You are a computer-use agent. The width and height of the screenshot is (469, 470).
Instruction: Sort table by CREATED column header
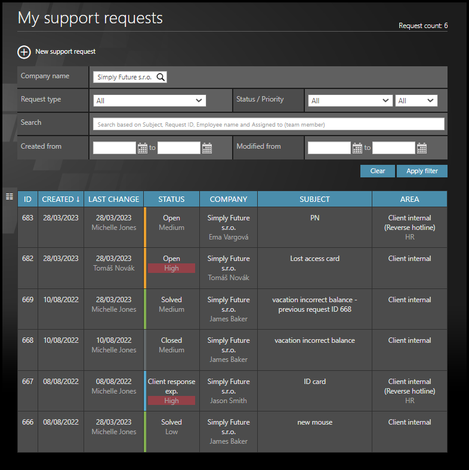[x=61, y=199]
